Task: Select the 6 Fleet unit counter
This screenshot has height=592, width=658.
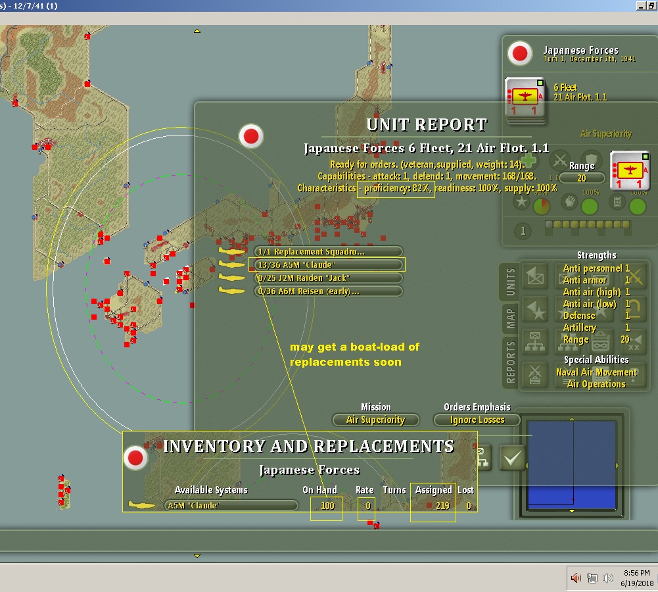Action: click(525, 99)
